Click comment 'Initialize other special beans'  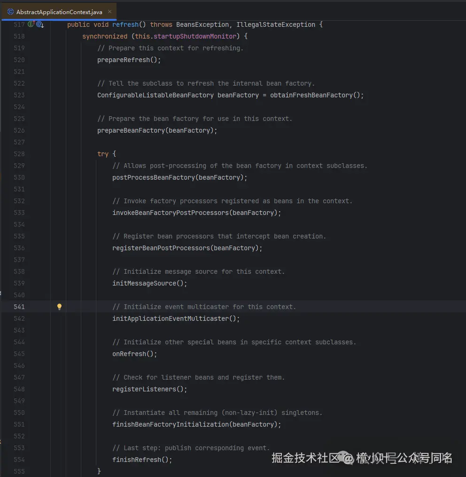234,342
